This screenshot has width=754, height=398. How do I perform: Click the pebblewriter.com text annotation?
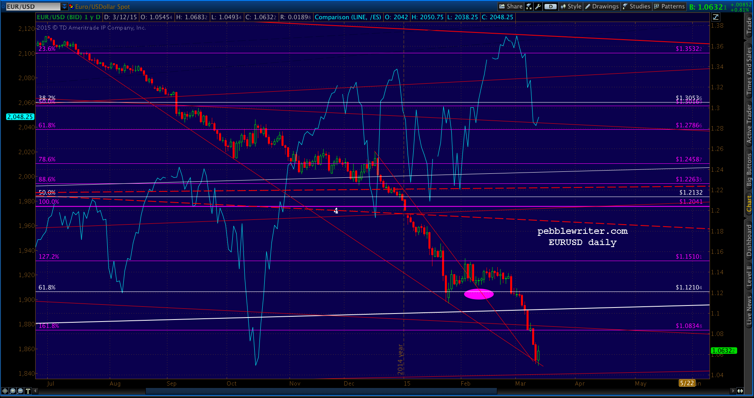(583, 231)
